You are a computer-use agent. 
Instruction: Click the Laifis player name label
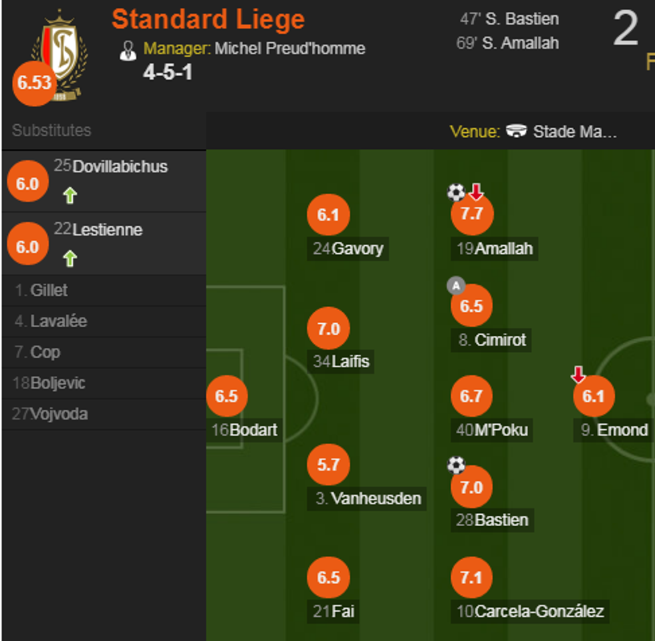click(x=350, y=362)
